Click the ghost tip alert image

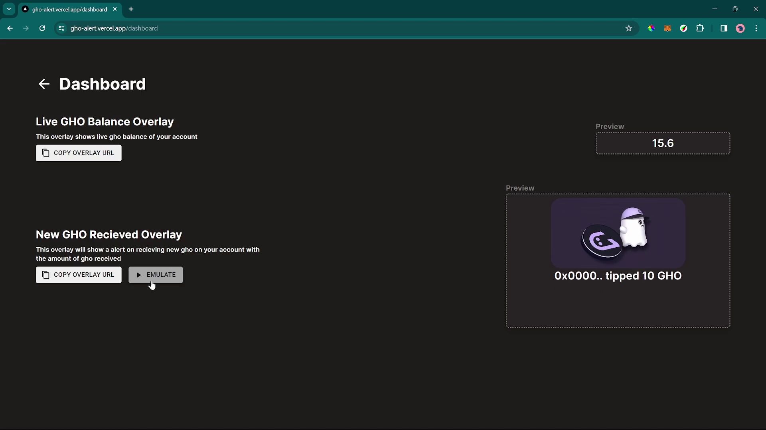click(618, 233)
